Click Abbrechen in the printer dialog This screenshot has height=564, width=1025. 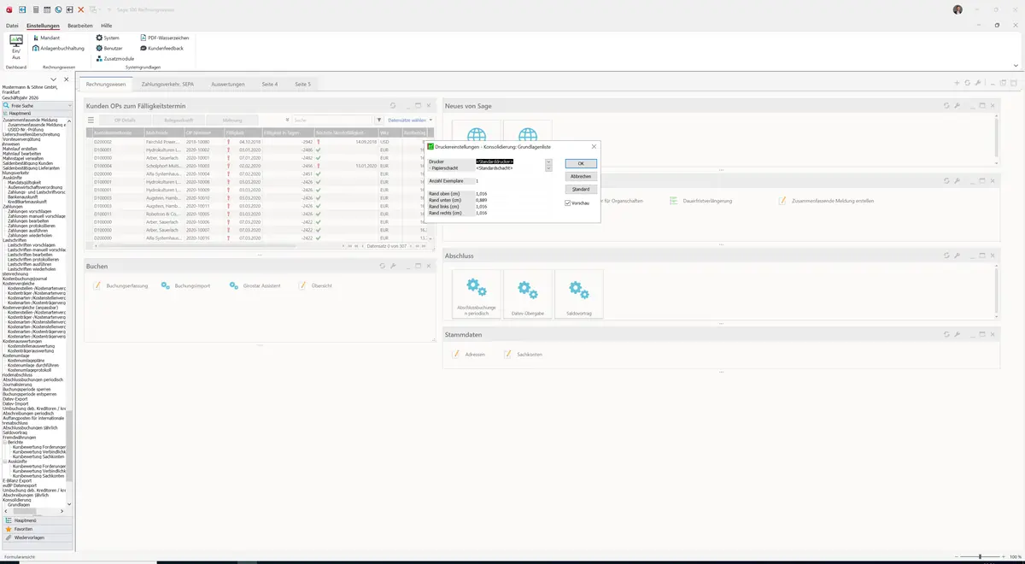[581, 176]
